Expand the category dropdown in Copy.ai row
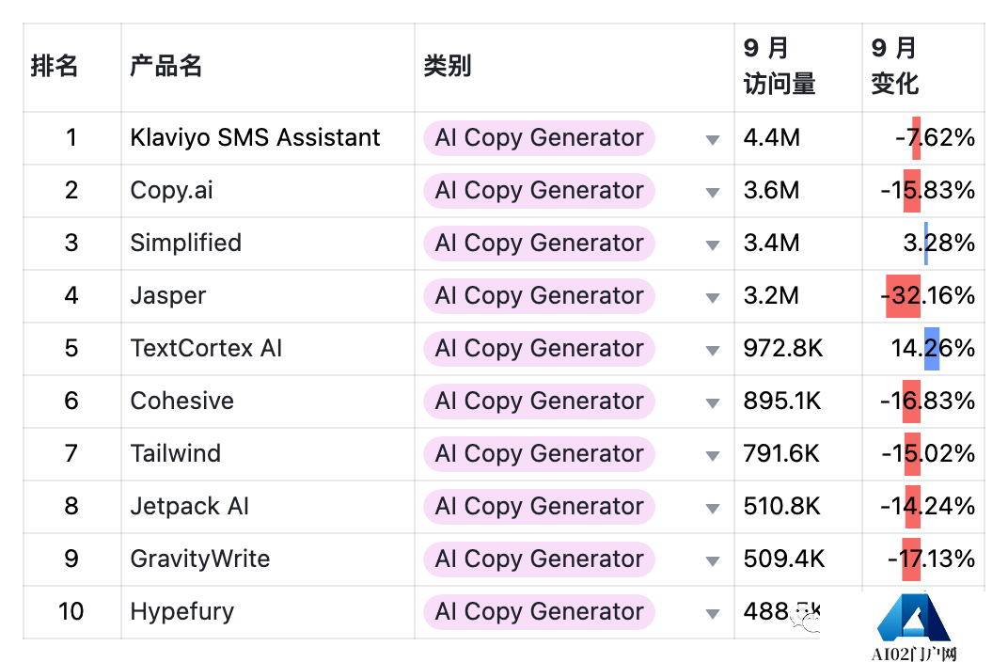This screenshot has width=1008, height=662. [x=713, y=192]
